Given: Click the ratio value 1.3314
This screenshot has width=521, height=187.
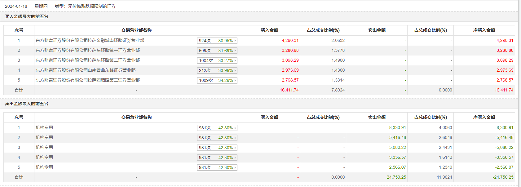Looking at the screenshot, I should tap(338, 80).
